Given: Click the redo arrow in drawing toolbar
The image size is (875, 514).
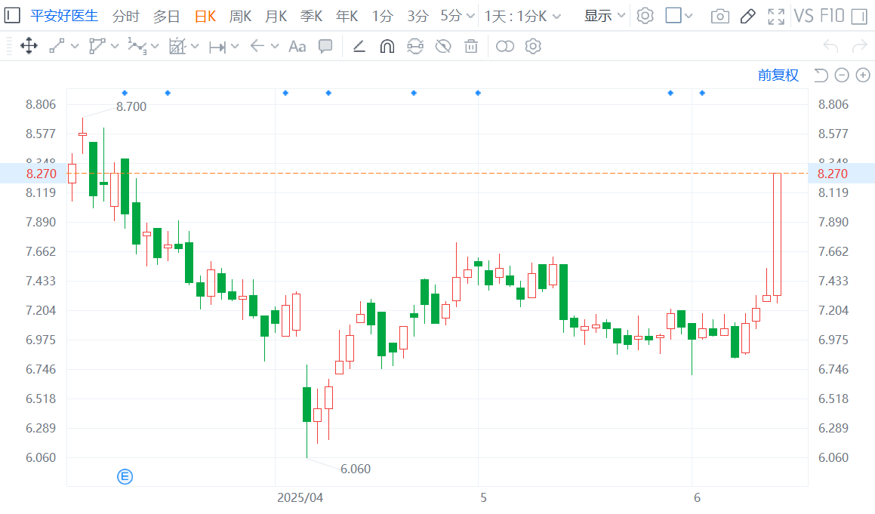Looking at the screenshot, I should tap(859, 46).
